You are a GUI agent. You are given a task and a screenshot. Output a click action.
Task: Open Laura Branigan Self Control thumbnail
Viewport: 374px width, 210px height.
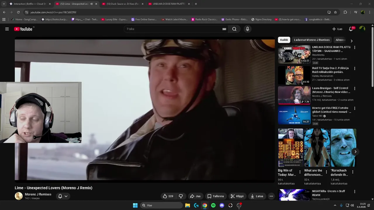coord(294,95)
